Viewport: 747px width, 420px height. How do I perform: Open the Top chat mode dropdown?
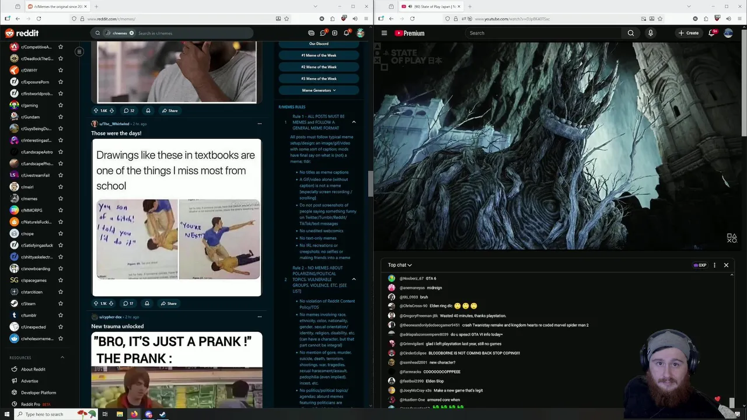400,265
